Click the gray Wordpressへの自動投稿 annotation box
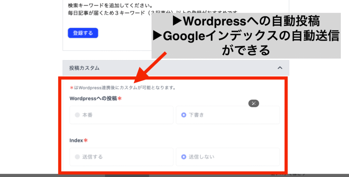Image resolution: width=349 pixels, height=177 pixels. 246,36
